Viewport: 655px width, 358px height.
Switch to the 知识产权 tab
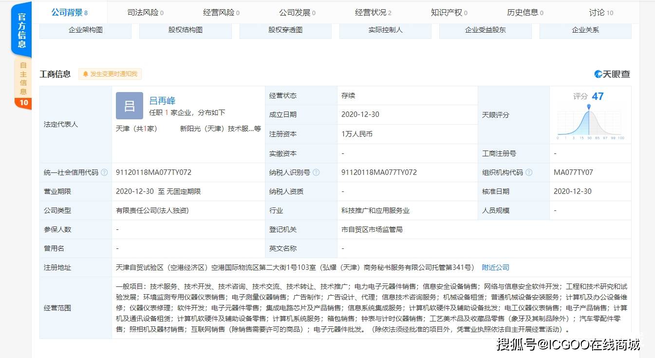[x=449, y=13]
